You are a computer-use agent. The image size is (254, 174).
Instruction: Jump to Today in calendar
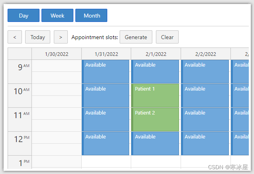pos(37,37)
